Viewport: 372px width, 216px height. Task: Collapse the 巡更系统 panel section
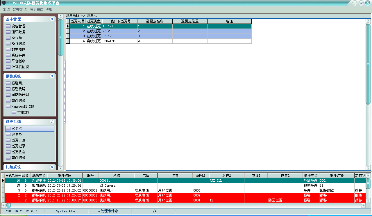[x=52, y=122]
